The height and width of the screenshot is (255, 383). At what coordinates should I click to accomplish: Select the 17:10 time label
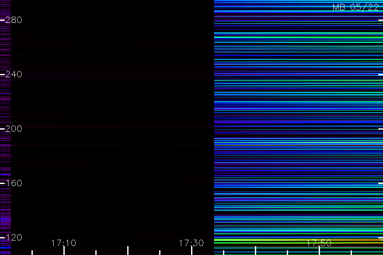[64, 243]
